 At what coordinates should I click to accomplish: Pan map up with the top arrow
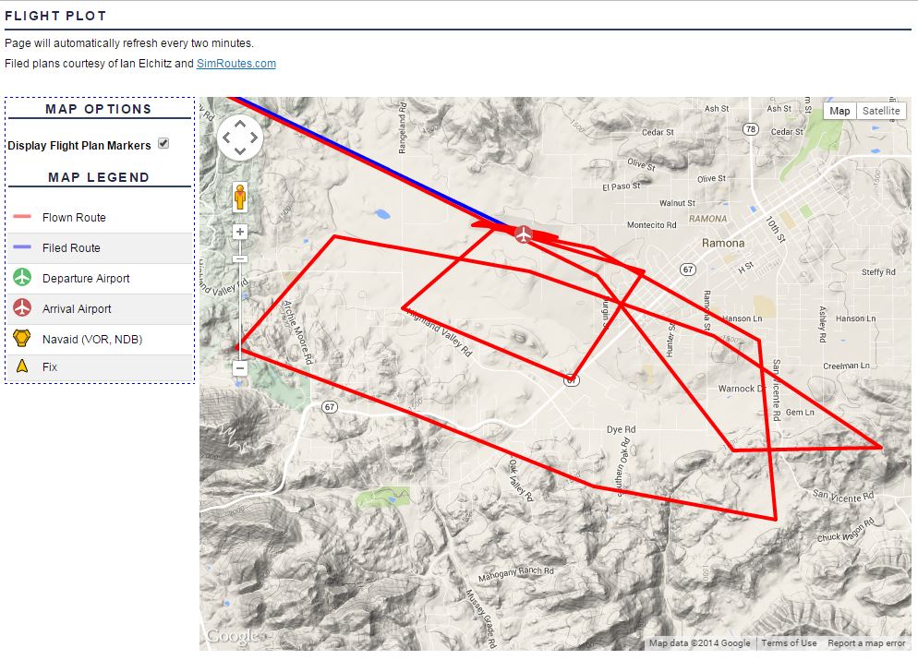[x=240, y=124]
